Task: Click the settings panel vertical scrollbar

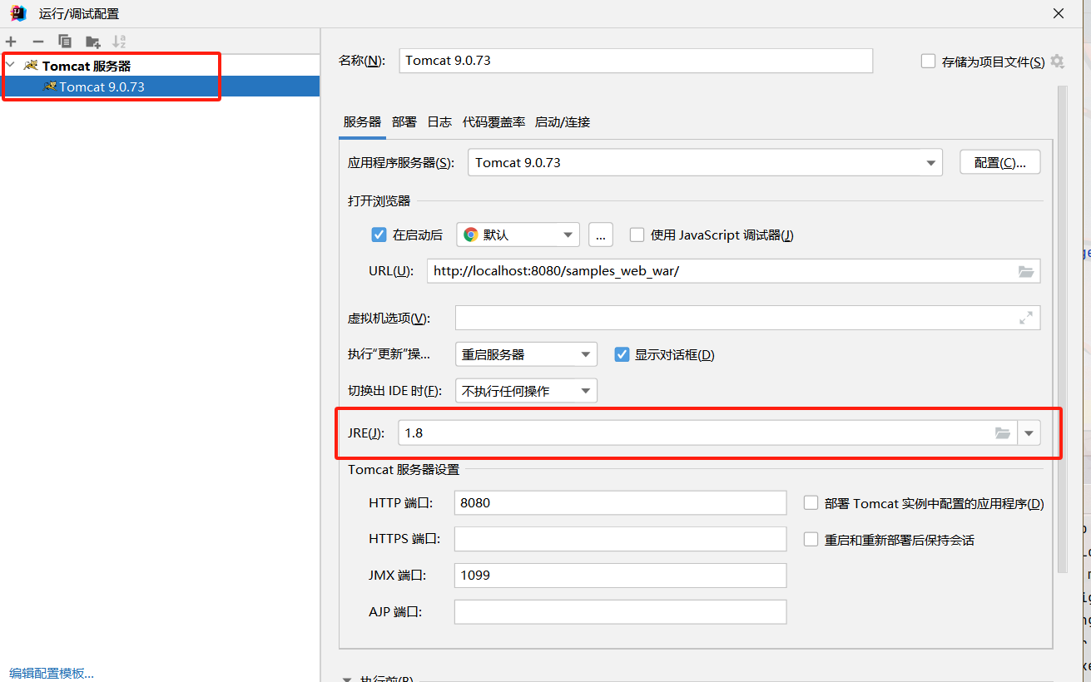Action: pos(1062,329)
